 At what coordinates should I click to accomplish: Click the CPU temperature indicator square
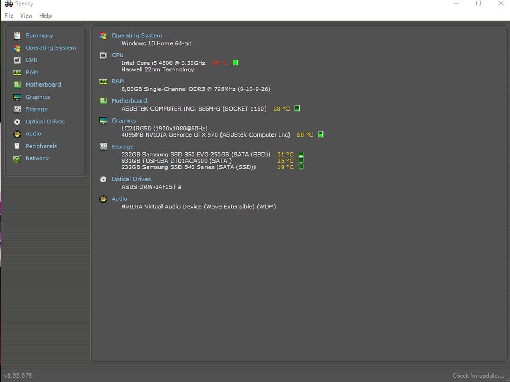click(236, 63)
